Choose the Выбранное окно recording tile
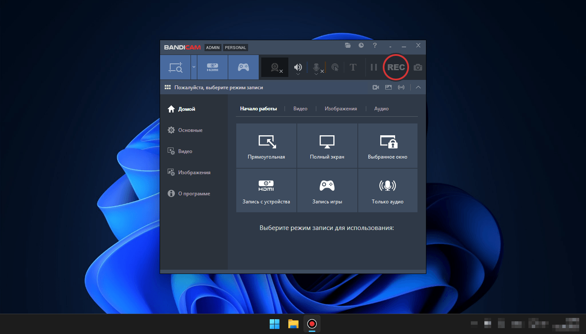This screenshot has height=334, width=586. click(x=388, y=146)
